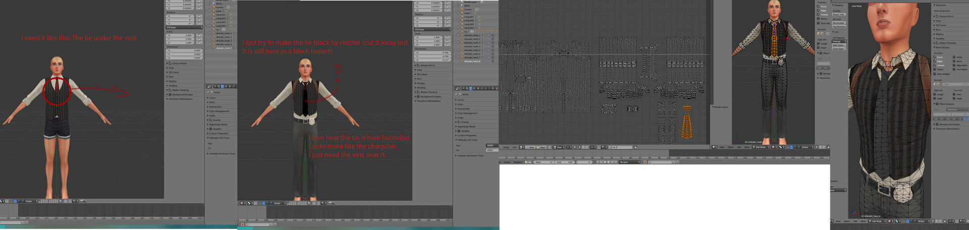
Task: Expand Transform panel in close-up screenshot
Action: pyautogui.click(x=941, y=5)
